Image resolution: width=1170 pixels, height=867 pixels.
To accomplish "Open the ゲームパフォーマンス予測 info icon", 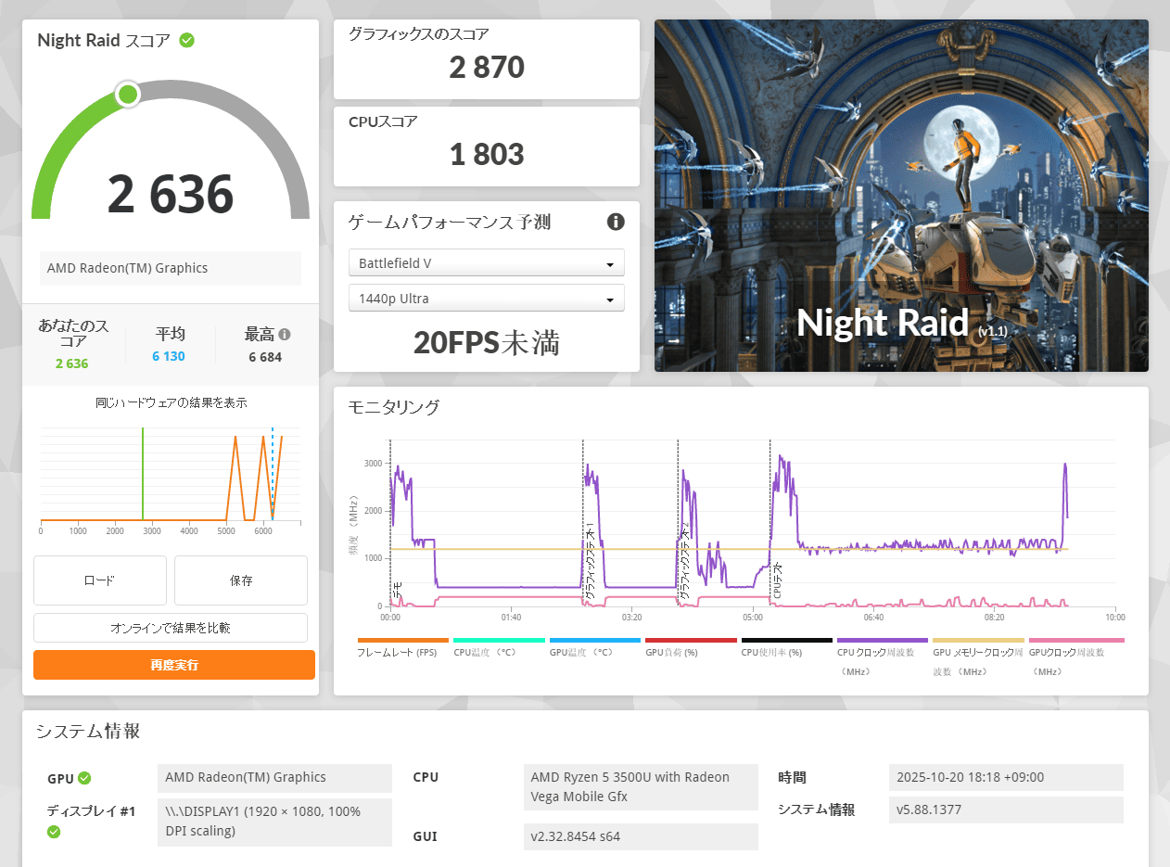I will 616,222.
